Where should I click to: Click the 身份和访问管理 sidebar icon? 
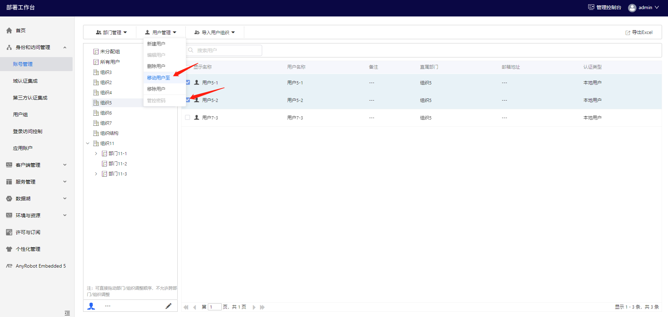[x=9, y=47]
